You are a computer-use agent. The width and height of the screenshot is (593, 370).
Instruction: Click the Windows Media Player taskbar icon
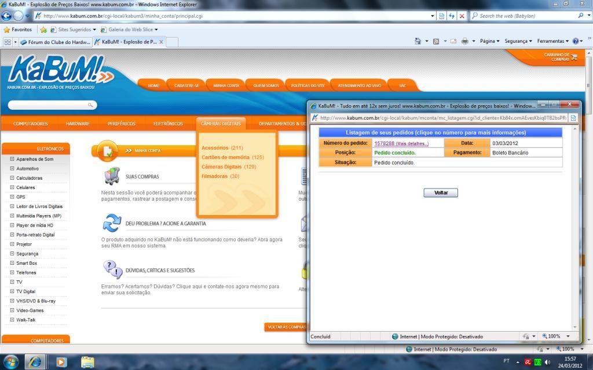tap(61, 362)
